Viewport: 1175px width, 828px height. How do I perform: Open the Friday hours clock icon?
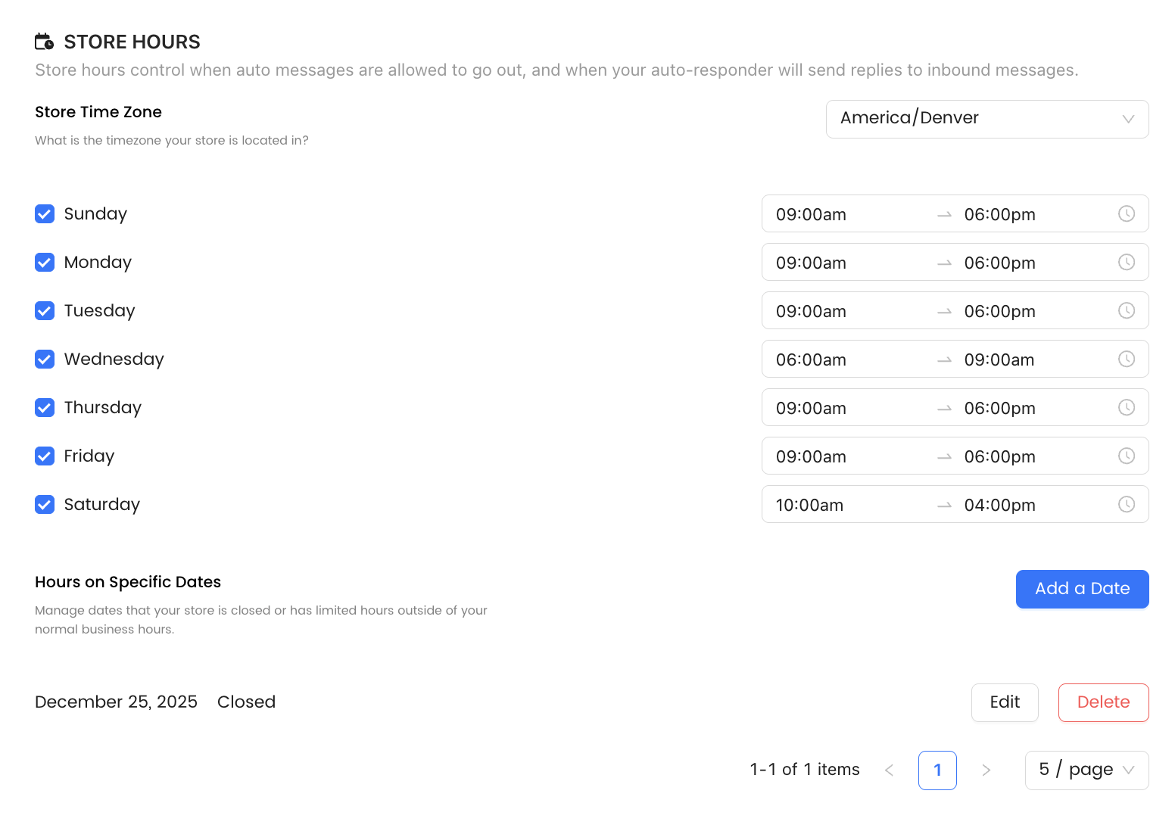click(1127, 456)
